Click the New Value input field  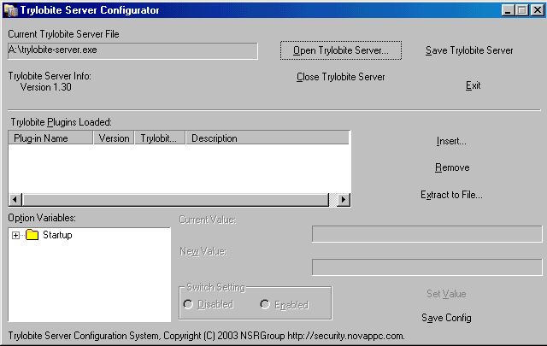coord(426,267)
